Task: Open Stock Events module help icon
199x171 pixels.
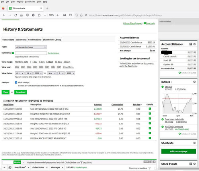Action: [x=191, y=164]
